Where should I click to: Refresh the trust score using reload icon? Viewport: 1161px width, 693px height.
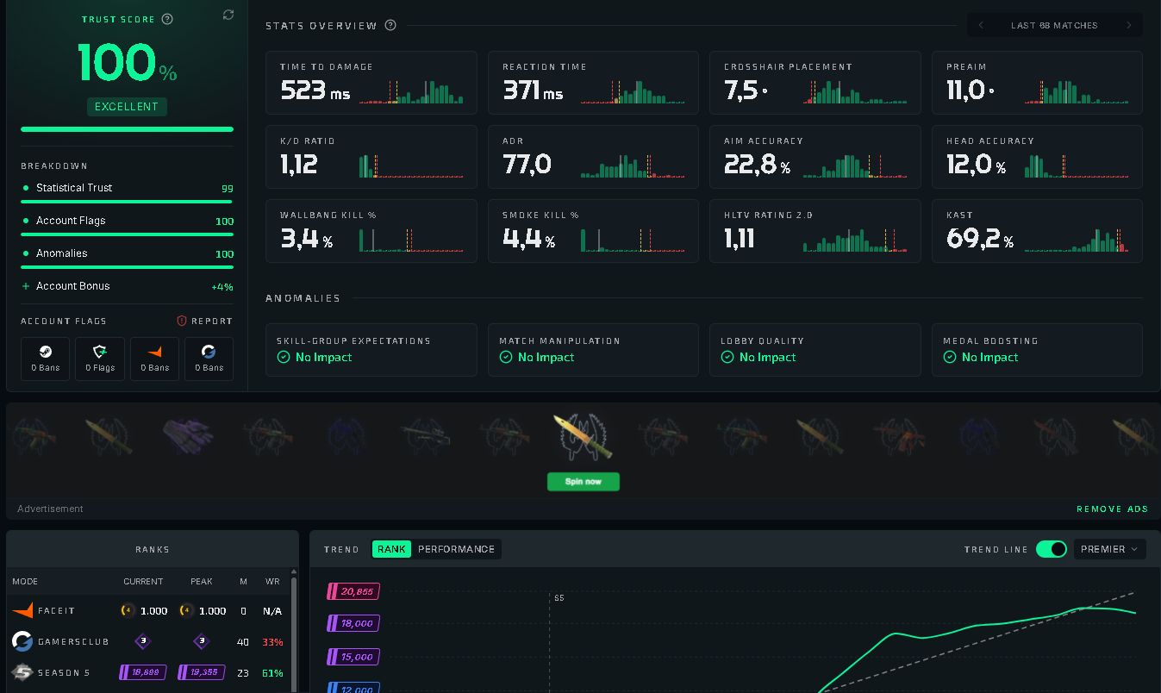tap(228, 15)
